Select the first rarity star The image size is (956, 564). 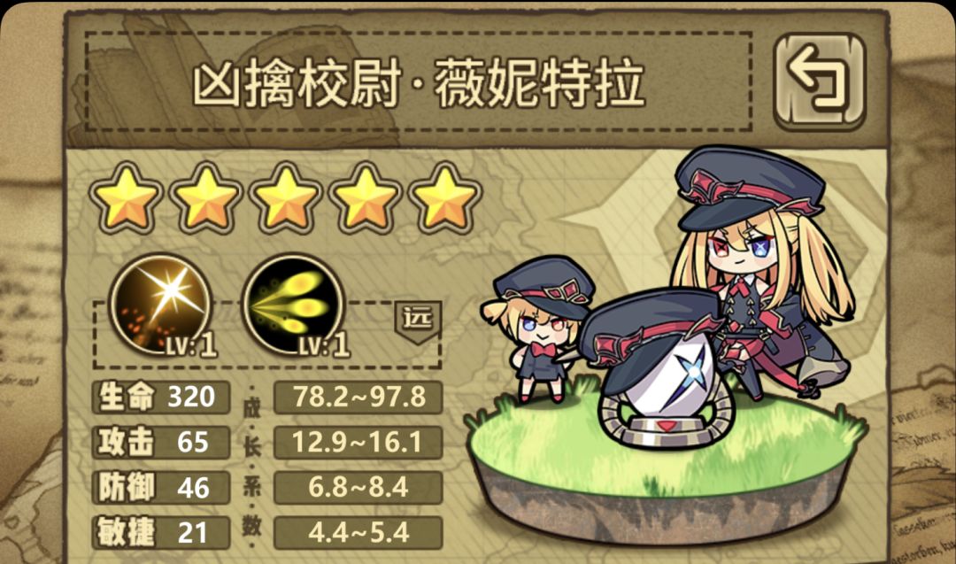(x=127, y=197)
